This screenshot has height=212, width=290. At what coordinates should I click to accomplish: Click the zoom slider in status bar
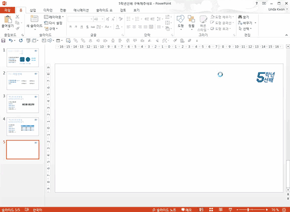(x=252, y=209)
